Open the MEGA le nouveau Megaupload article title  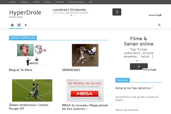pyautogui.click(x=85, y=107)
